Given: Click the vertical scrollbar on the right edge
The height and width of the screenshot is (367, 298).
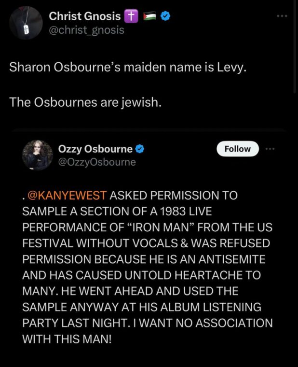Looking at the screenshot, I should click(x=295, y=48).
